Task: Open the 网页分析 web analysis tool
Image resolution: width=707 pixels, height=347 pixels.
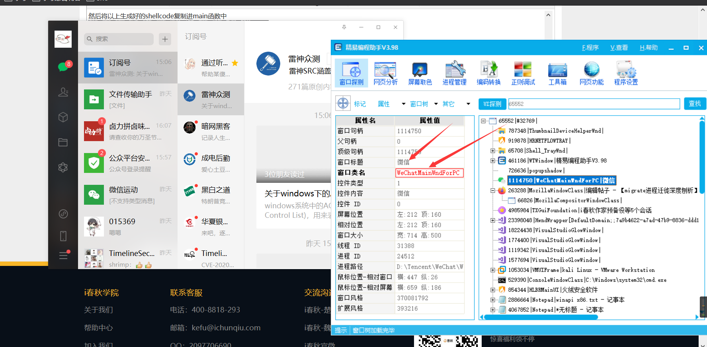Action: pyautogui.click(x=385, y=73)
